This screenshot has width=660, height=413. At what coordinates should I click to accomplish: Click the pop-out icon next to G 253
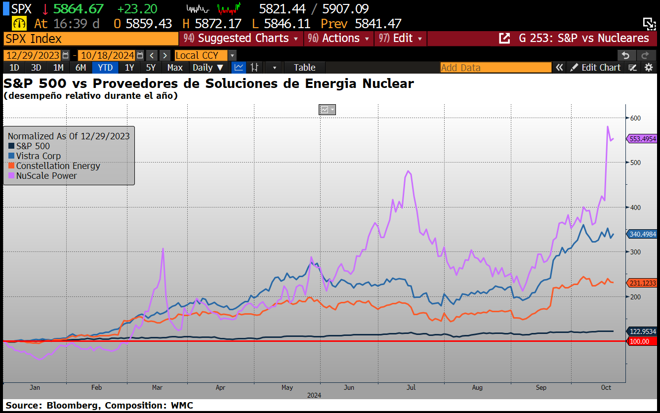(504, 39)
